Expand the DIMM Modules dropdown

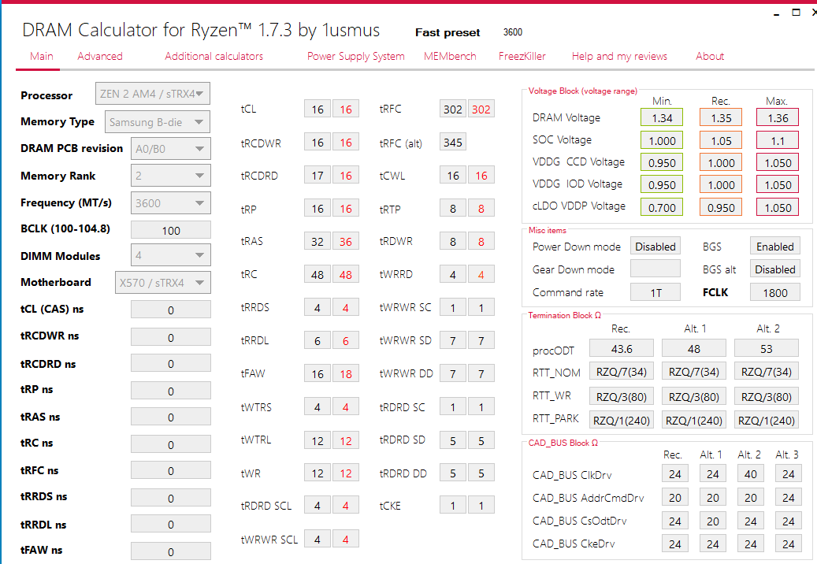coord(170,255)
